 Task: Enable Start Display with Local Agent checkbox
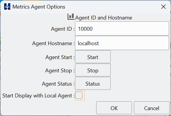[79, 95]
